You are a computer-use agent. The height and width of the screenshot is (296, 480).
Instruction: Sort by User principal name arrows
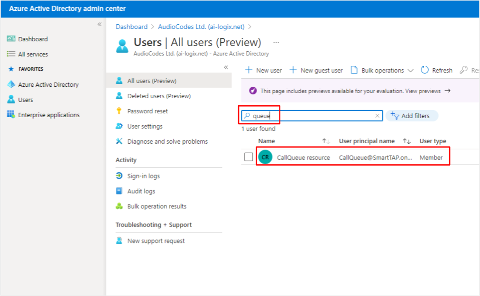(406, 141)
